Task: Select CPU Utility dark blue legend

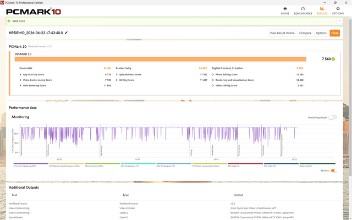Action: (281, 165)
